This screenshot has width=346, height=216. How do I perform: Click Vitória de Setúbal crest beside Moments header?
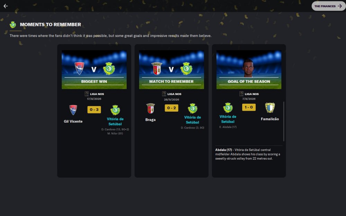pos(13,25)
